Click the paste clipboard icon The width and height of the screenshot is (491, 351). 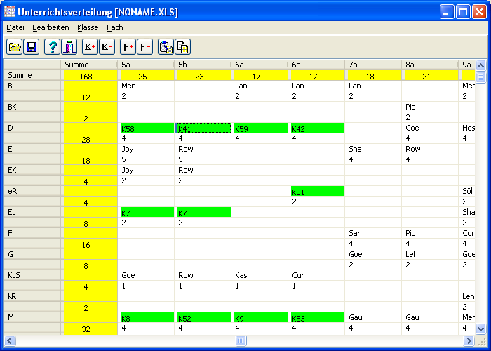pos(166,47)
